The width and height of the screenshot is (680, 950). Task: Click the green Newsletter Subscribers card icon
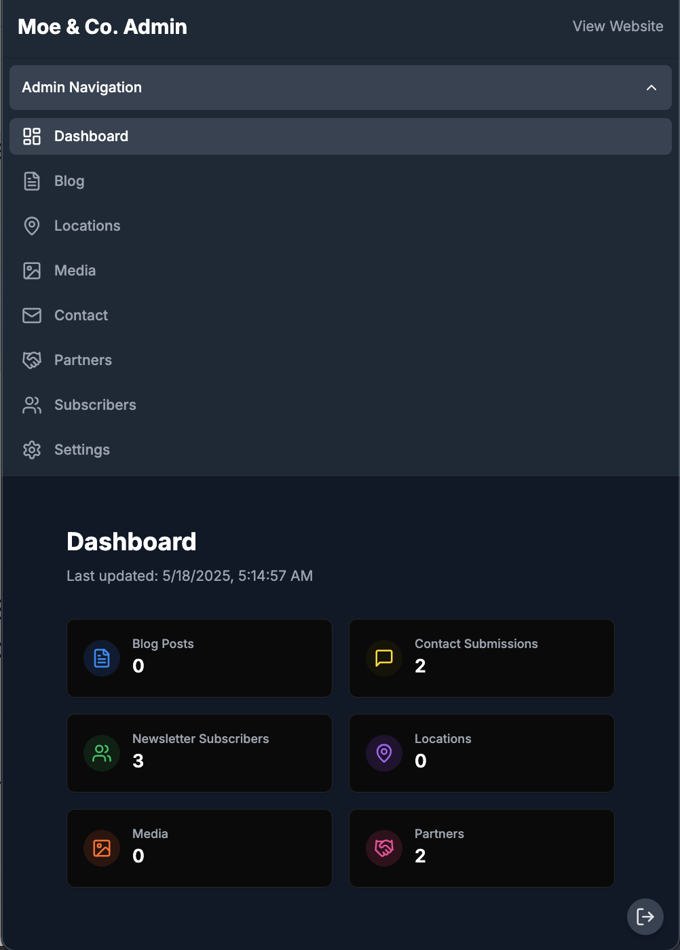[x=102, y=753]
